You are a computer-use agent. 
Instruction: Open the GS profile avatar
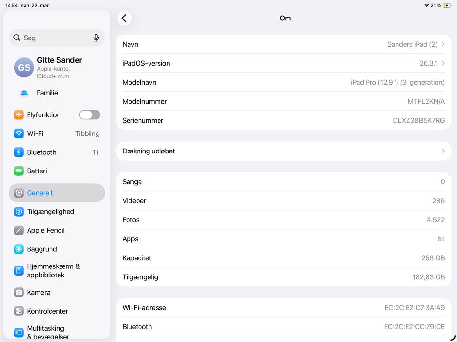click(24, 67)
